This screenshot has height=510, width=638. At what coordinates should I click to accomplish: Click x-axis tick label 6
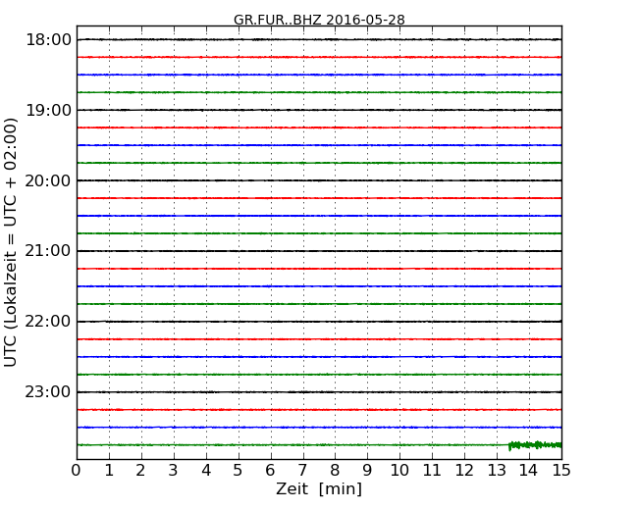tap(270, 470)
